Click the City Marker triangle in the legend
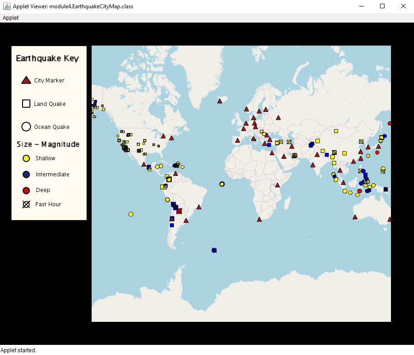 click(26, 79)
